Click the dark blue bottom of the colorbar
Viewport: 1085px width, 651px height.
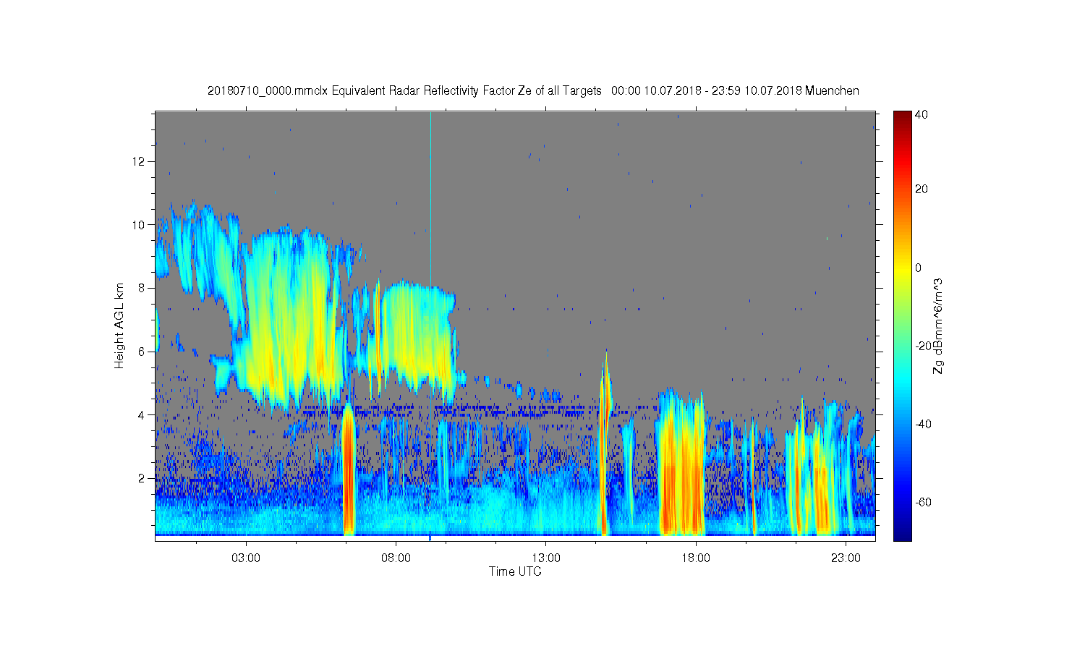(x=902, y=534)
